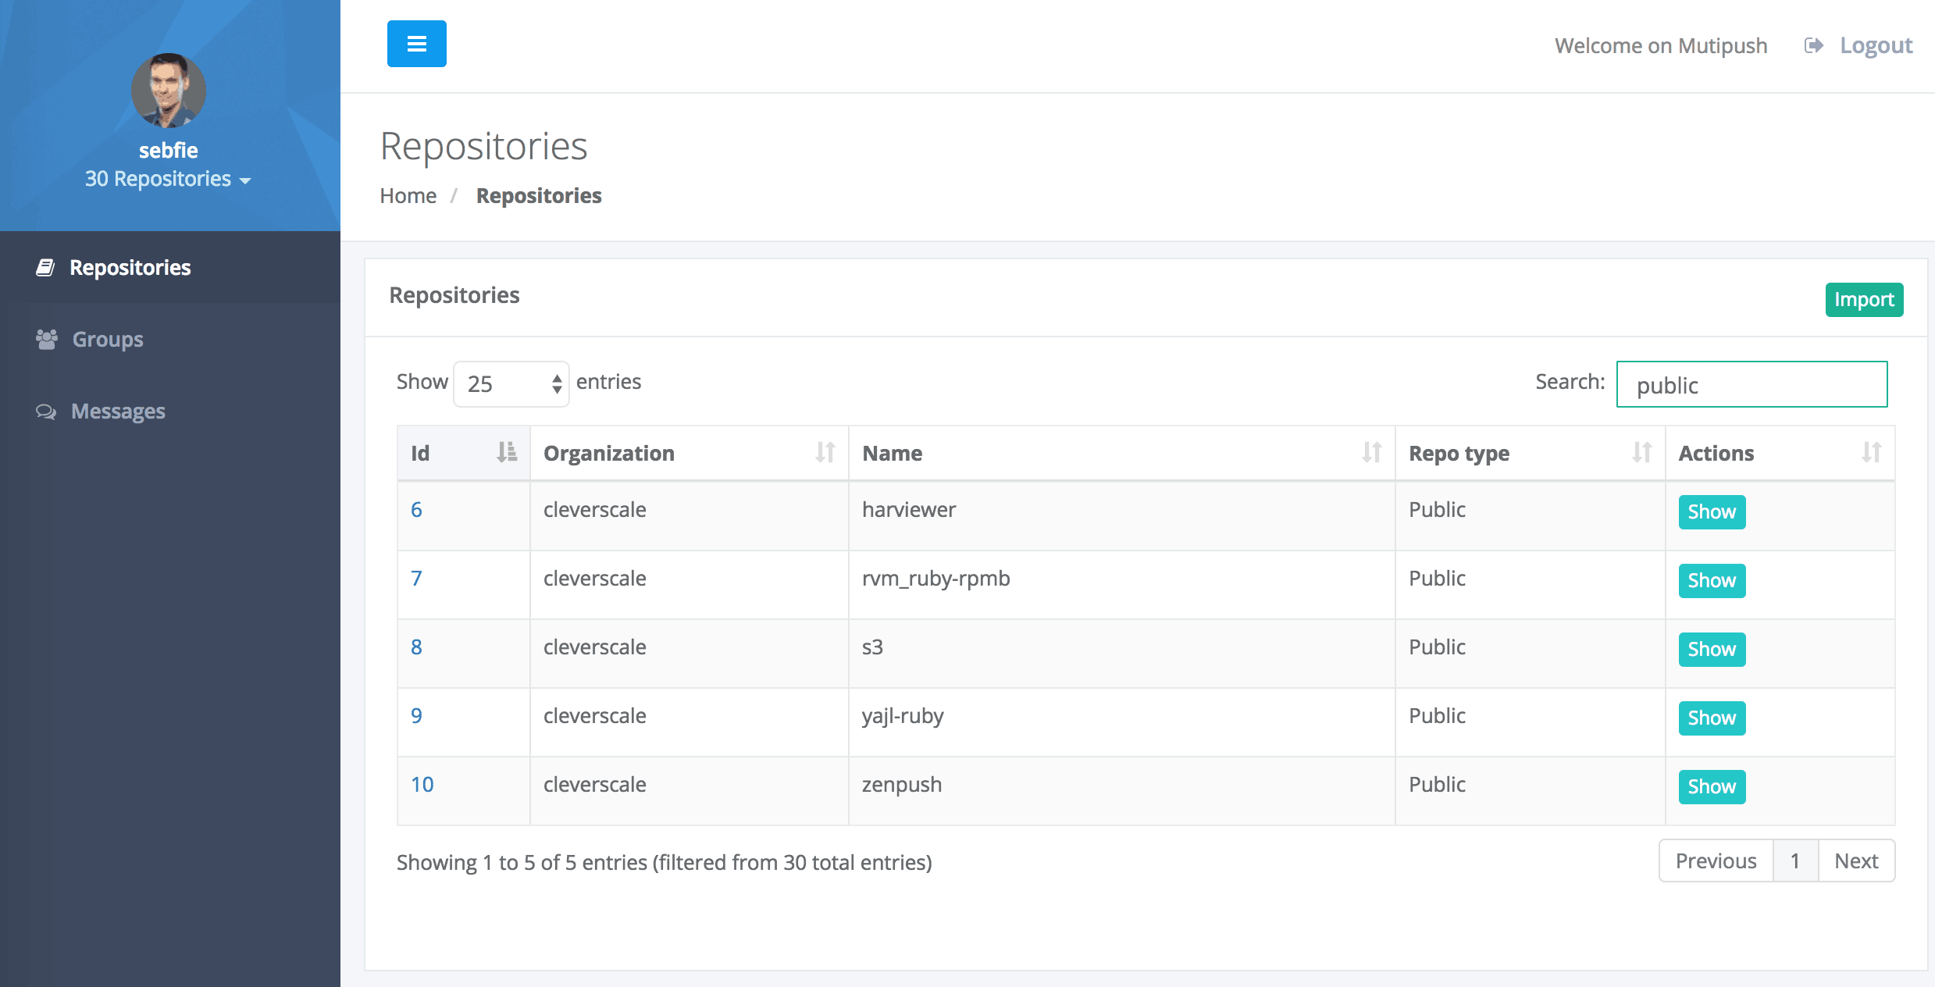Click Public type in the s3 row

click(1437, 647)
